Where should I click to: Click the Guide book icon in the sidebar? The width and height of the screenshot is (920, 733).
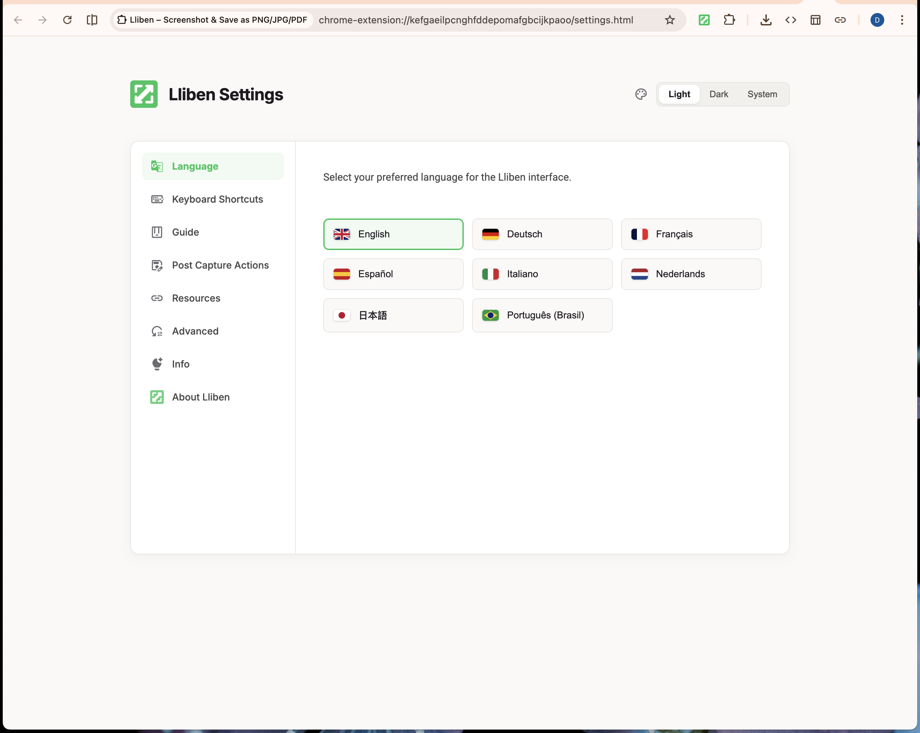[157, 232]
